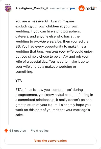The width and height of the screenshot is (101, 149).
Task: Click the italic "both you and your wife" phrase
Action: (x=55, y=52)
